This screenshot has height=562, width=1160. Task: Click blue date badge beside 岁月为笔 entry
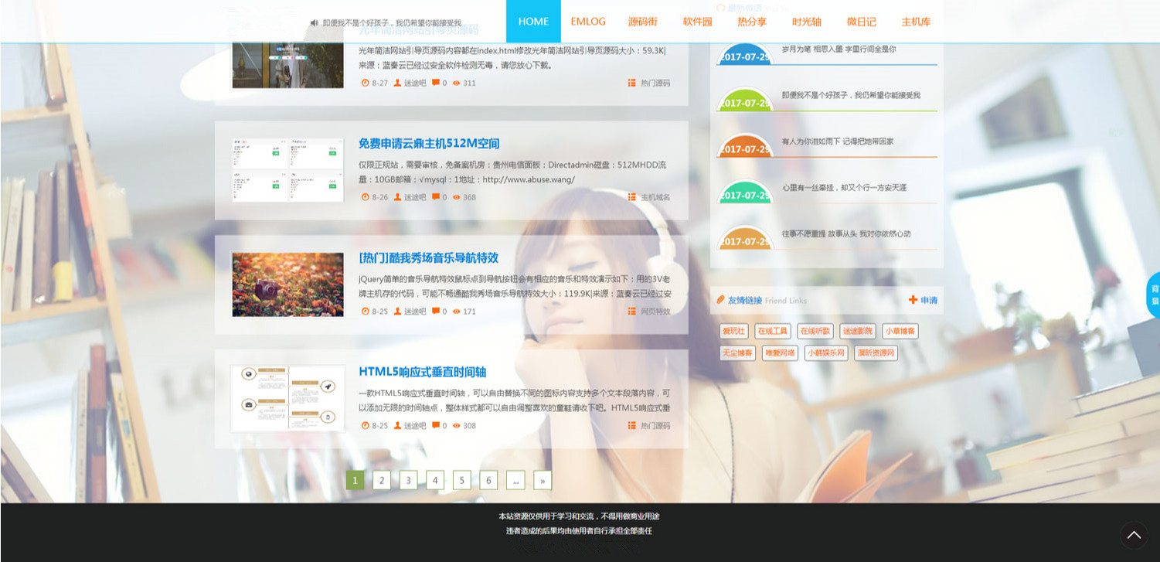pos(746,54)
